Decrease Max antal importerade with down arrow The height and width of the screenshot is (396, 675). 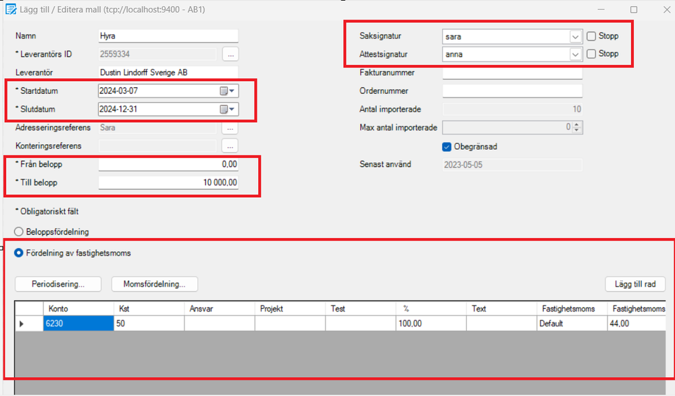coord(577,130)
